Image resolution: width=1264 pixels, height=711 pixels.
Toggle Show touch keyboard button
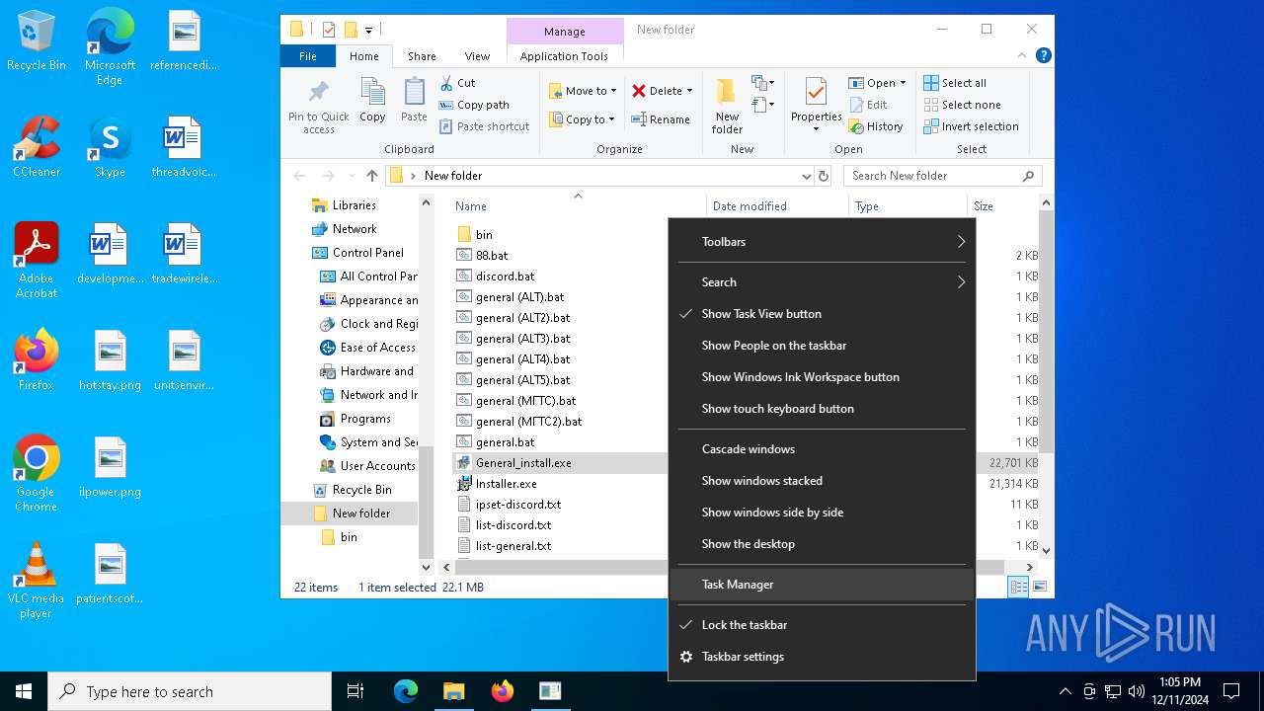click(822, 409)
